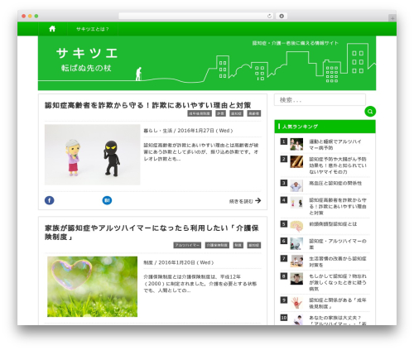This screenshot has height=350, width=414.
Task: Open ranking 5 前頭側頭型認知症とは
Action: (333, 224)
